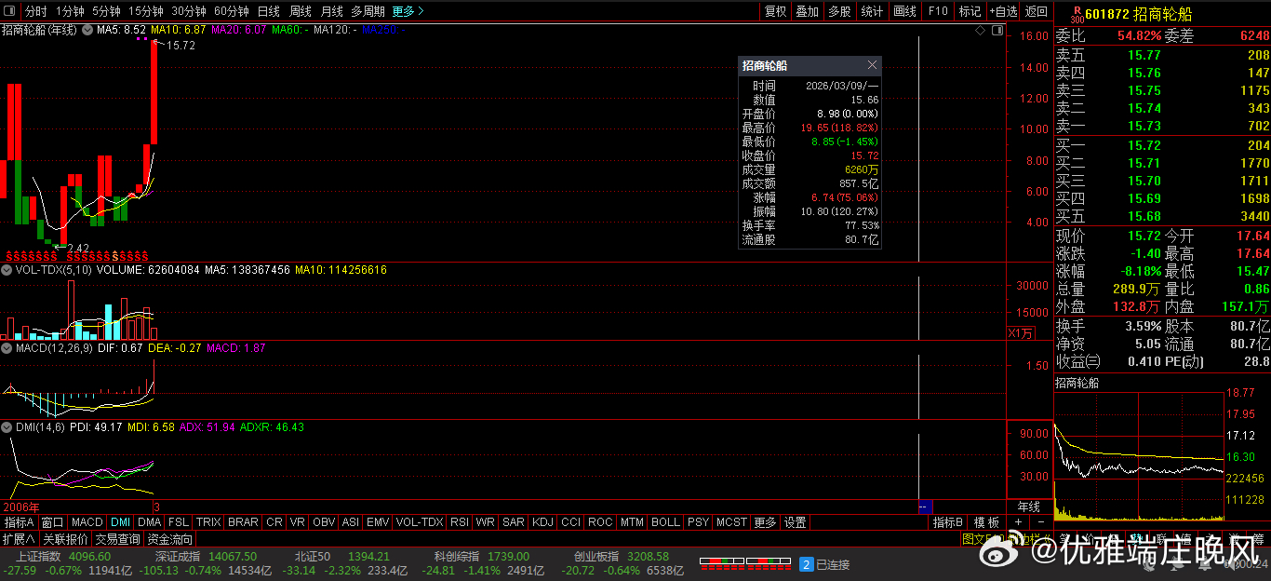Click the minus button beside 模板
Viewport: 1271px width, 581px height.
(1041, 522)
